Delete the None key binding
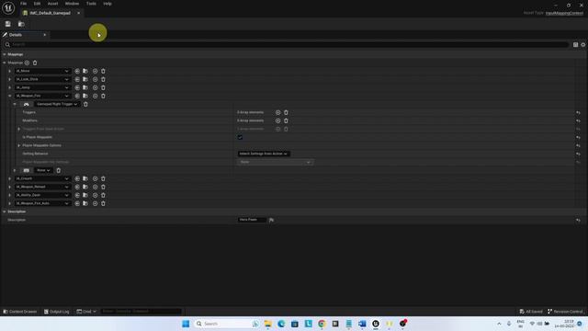Image resolution: width=588 pixels, height=331 pixels. tap(59, 170)
